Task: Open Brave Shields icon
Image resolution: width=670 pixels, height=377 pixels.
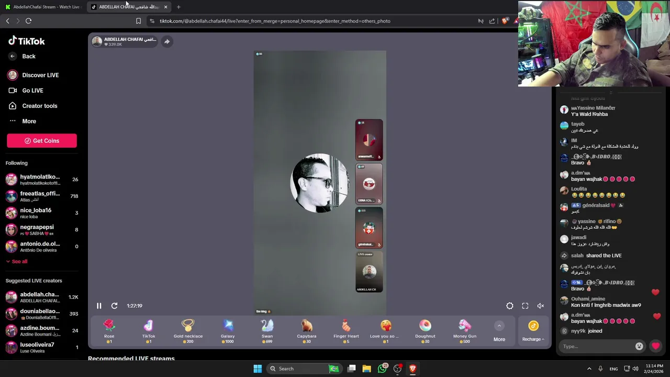Action: tap(505, 21)
